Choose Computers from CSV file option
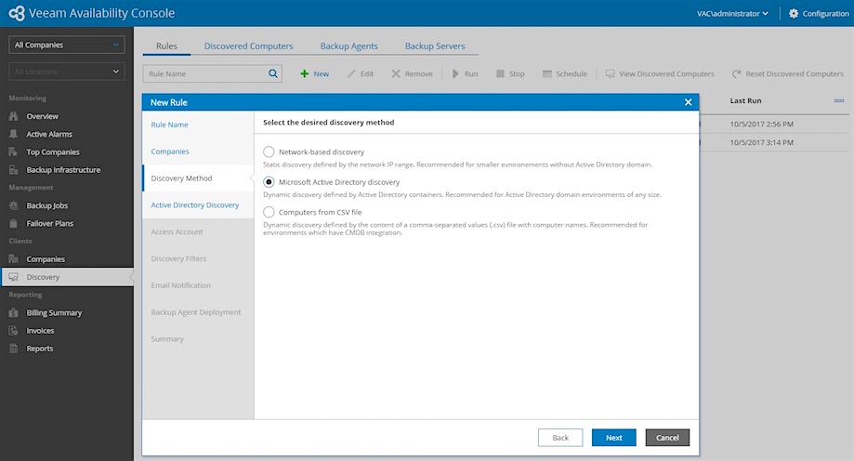Viewport: 854px width, 461px height. (x=269, y=212)
